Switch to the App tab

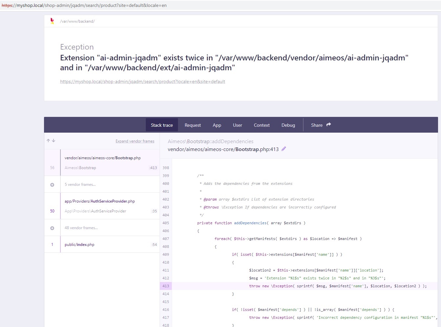[217, 125]
